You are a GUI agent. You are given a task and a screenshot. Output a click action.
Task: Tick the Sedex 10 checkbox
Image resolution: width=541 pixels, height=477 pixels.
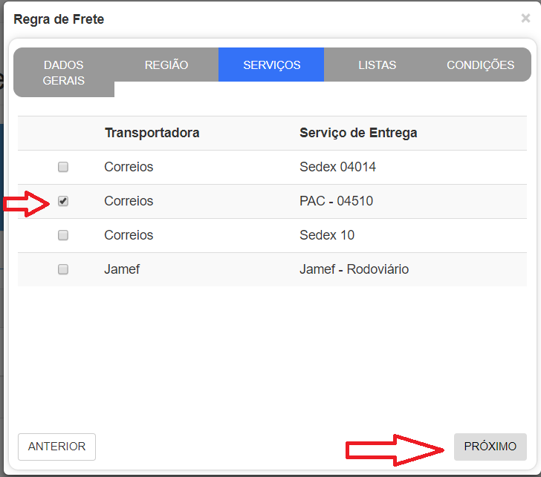63,235
